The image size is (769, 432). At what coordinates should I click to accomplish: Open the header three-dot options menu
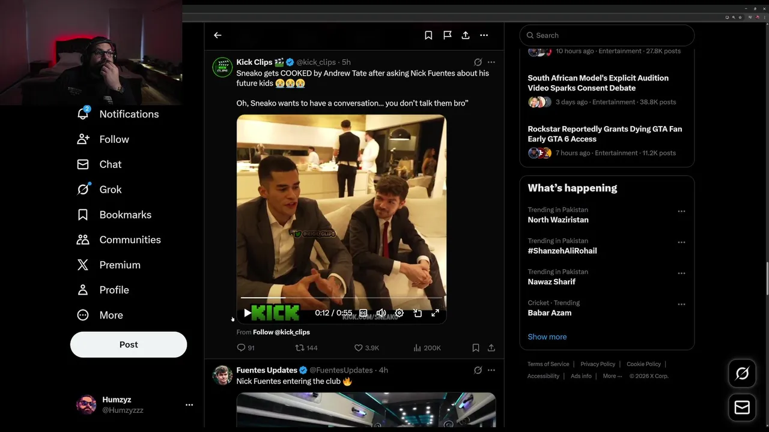(484, 35)
